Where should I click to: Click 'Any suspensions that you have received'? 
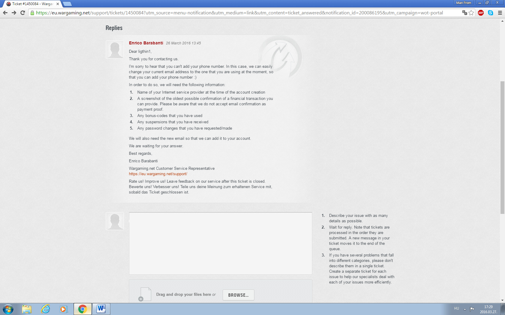[173, 122]
